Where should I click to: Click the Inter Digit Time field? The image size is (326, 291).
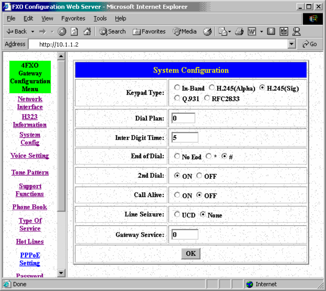[x=185, y=137]
